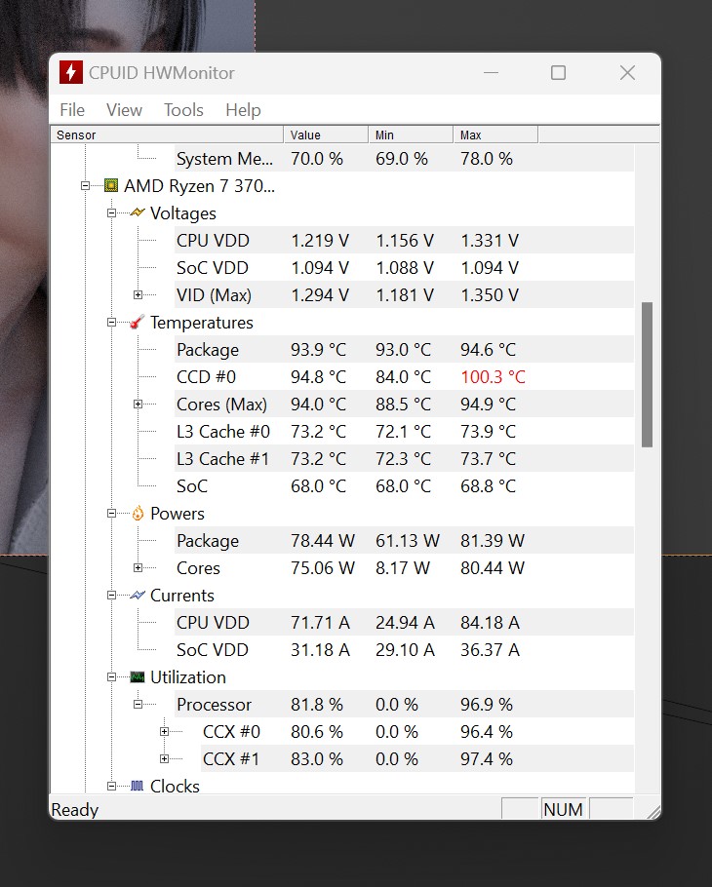Collapse the Temperatures section
Image resolution: width=712 pixels, height=887 pixels.
(111, 322)
